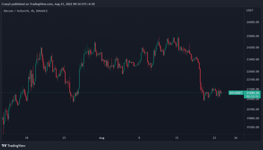Select the current price 21284.26 label

pos(252,93)
